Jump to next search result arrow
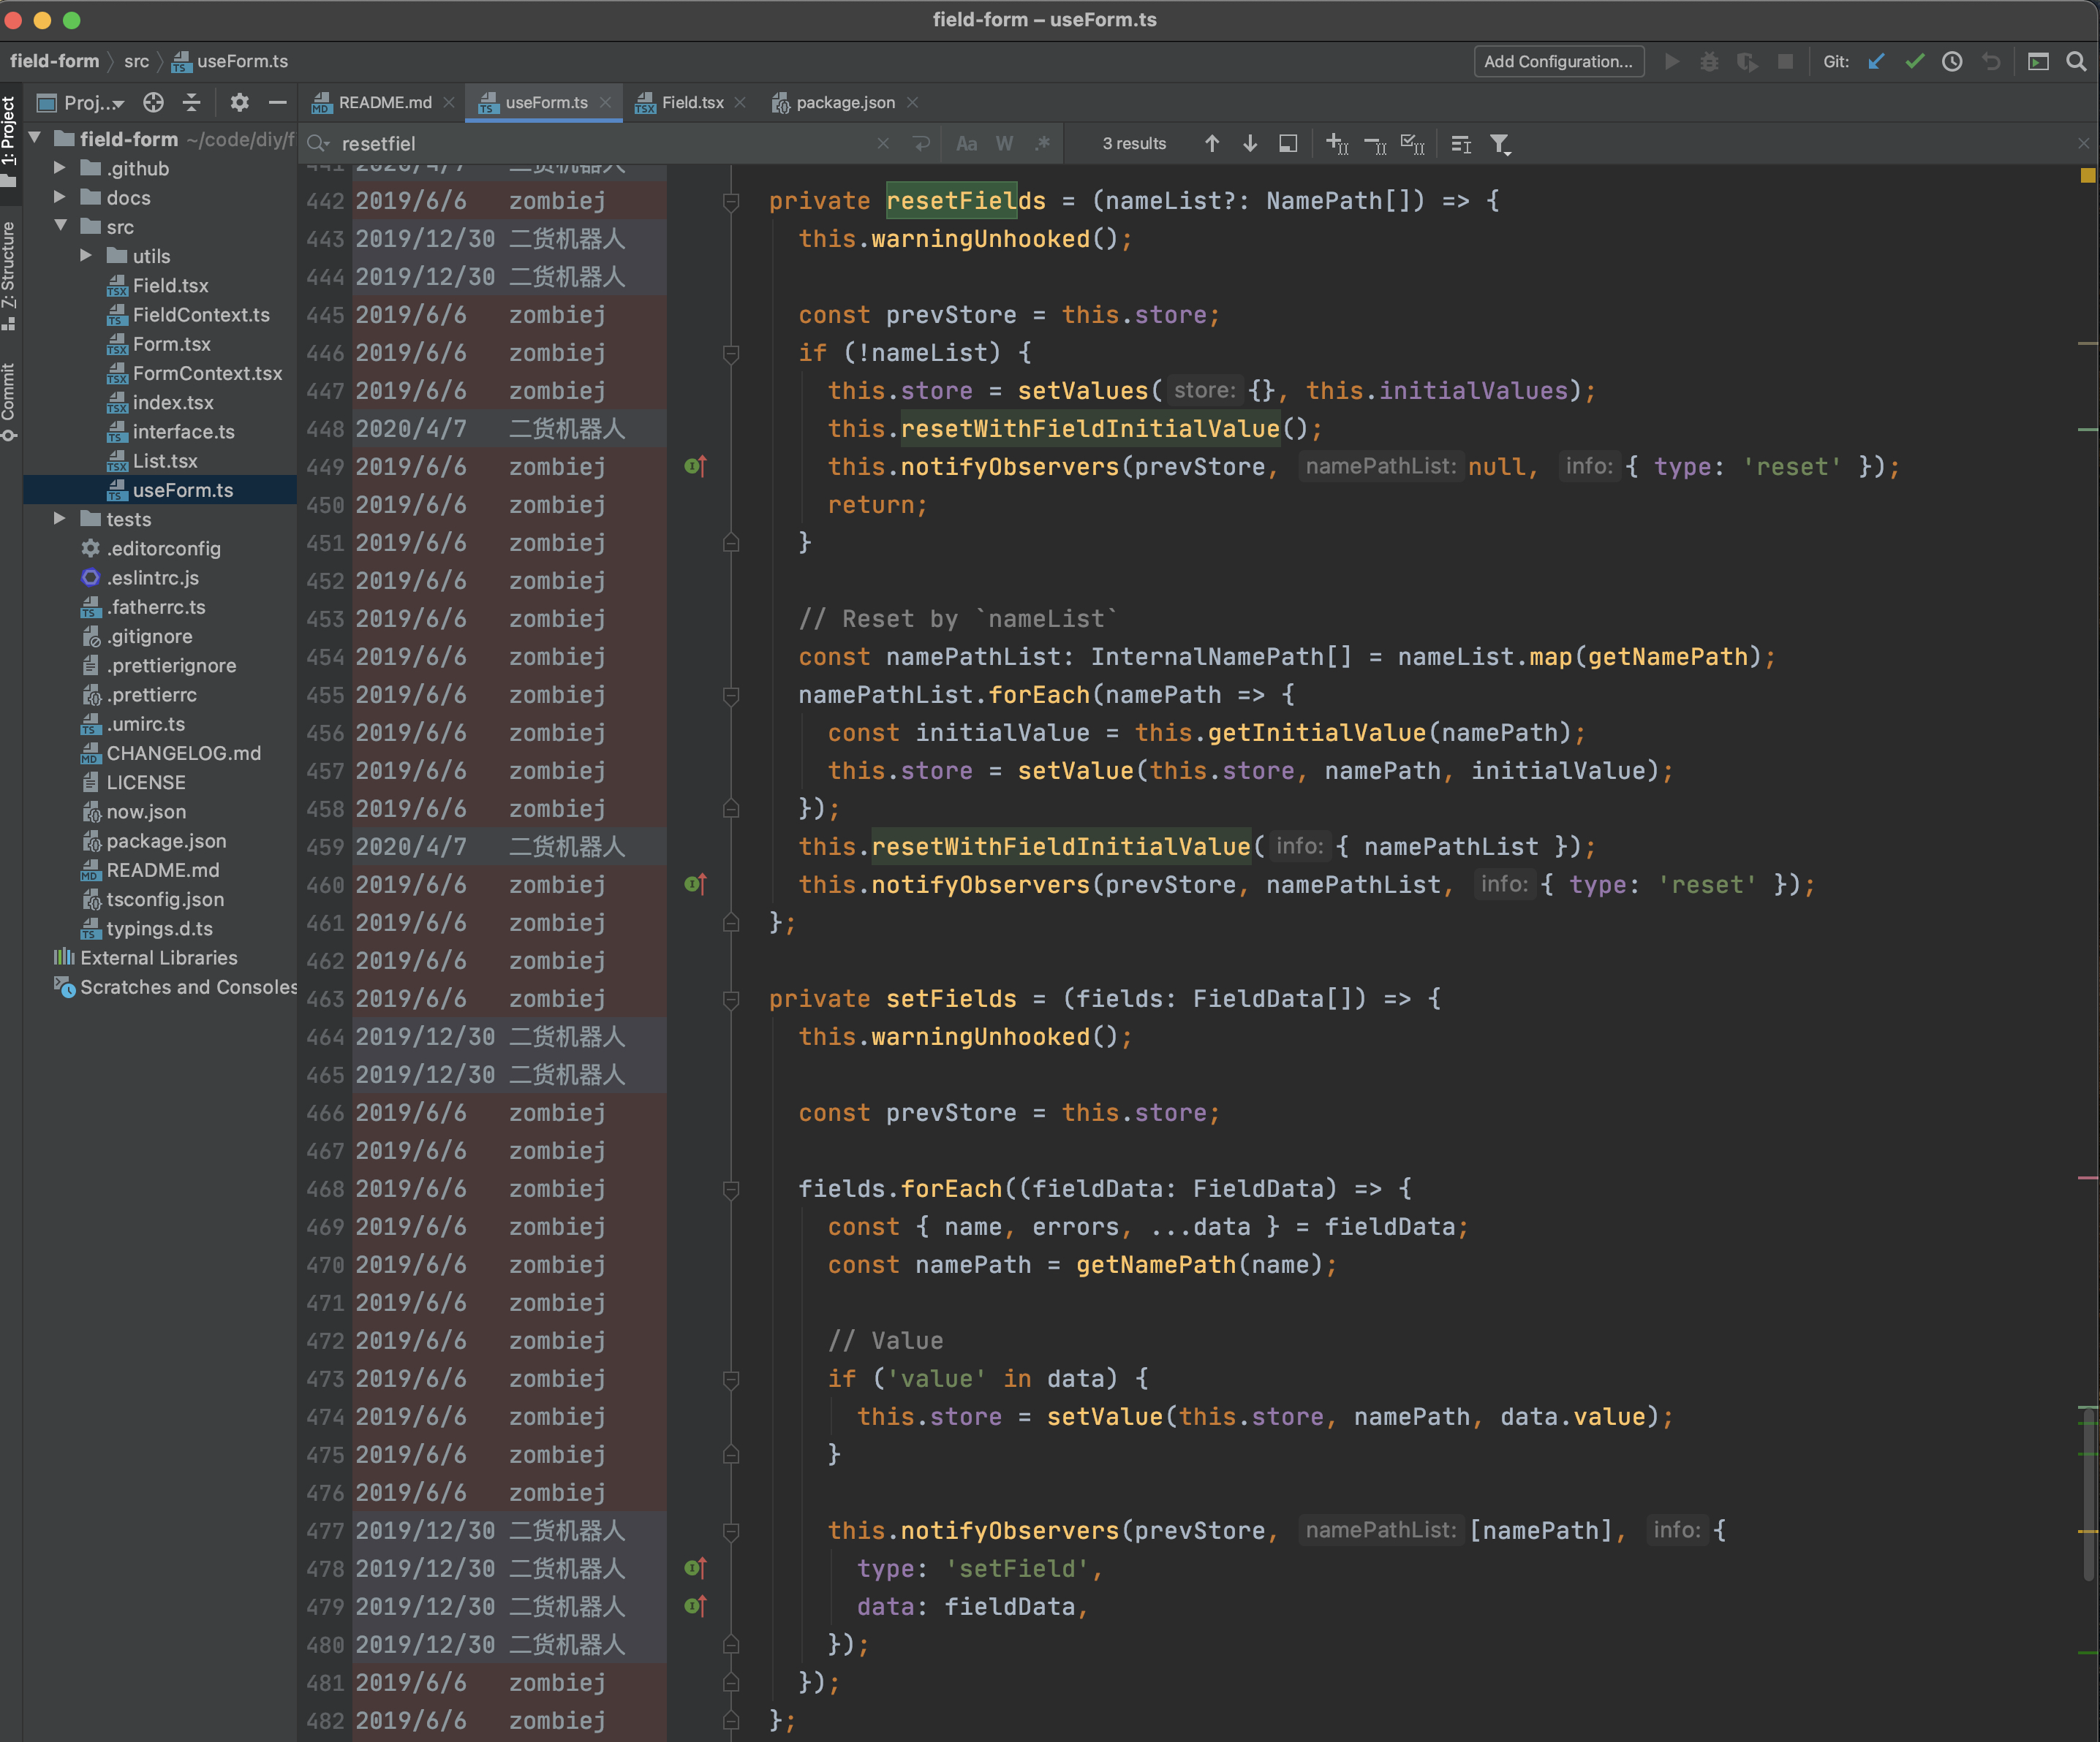 [1250, 143]
